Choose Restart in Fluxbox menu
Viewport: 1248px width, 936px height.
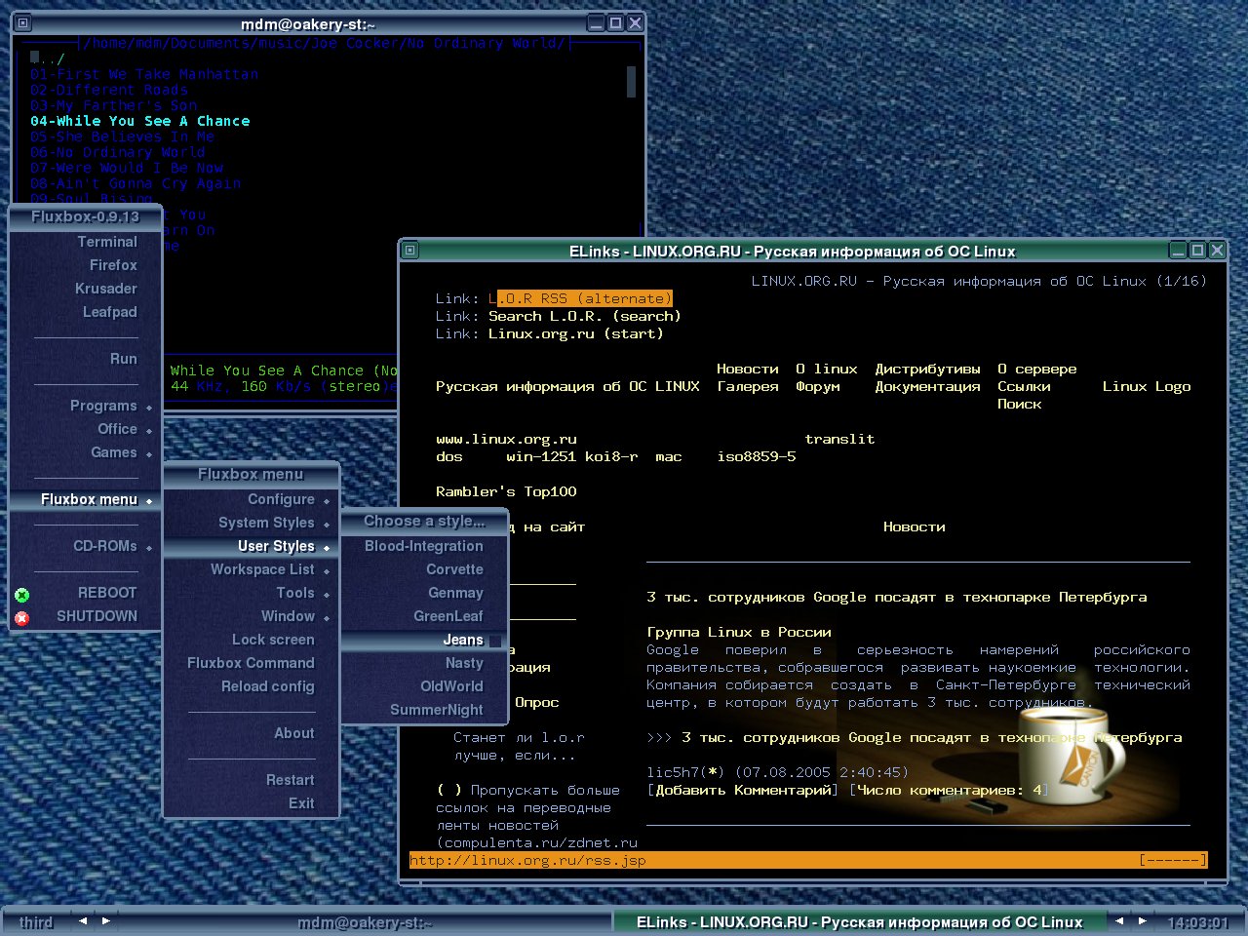coord(251,780)
